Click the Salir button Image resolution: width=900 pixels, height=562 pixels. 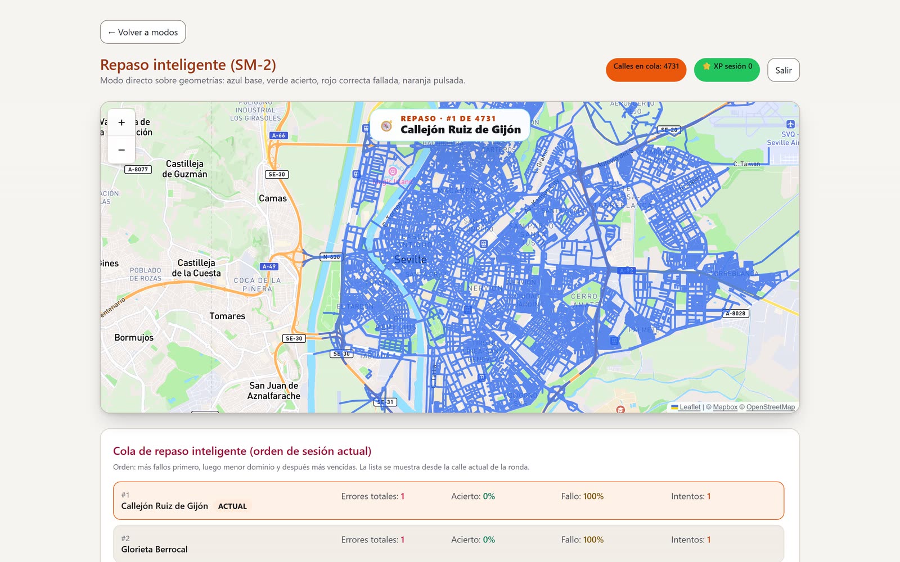click(783, 70)
